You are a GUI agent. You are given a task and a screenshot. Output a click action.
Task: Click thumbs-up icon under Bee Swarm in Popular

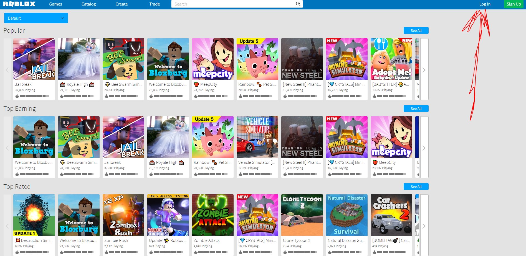[107, 96]
